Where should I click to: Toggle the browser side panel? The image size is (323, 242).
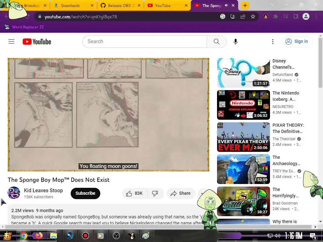(x=296, y=16)
